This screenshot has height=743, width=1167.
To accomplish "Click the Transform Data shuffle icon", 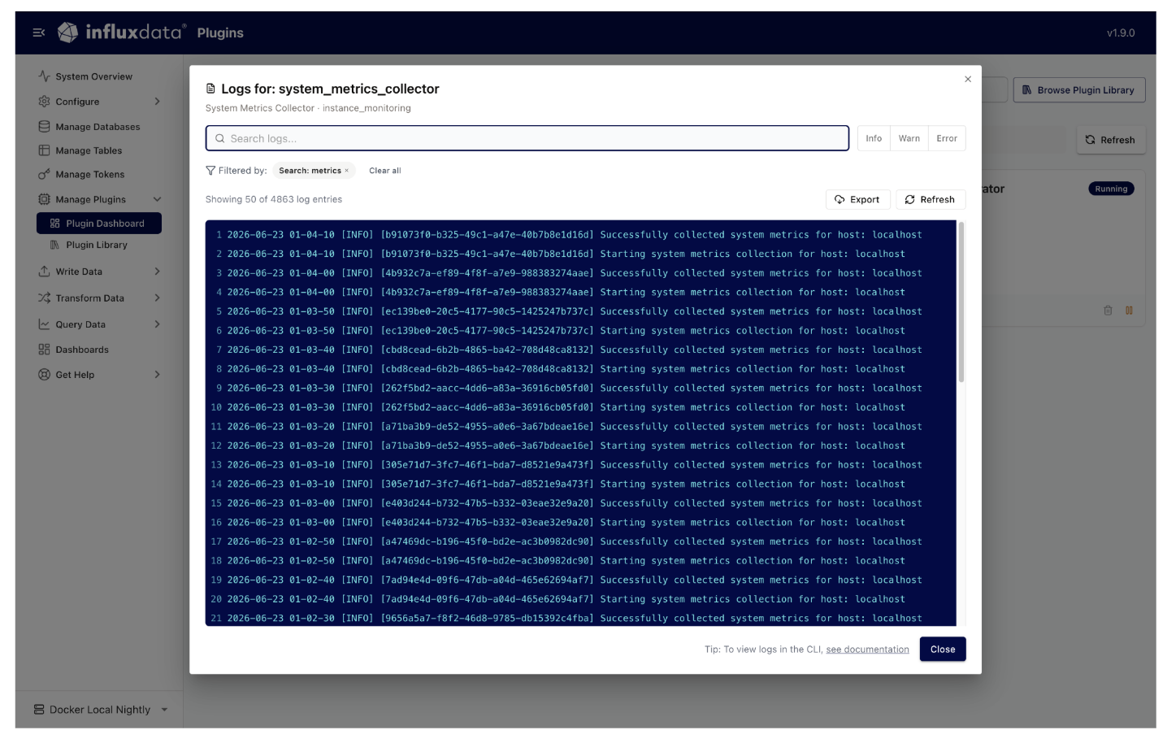I will click(x=44, y=298).
